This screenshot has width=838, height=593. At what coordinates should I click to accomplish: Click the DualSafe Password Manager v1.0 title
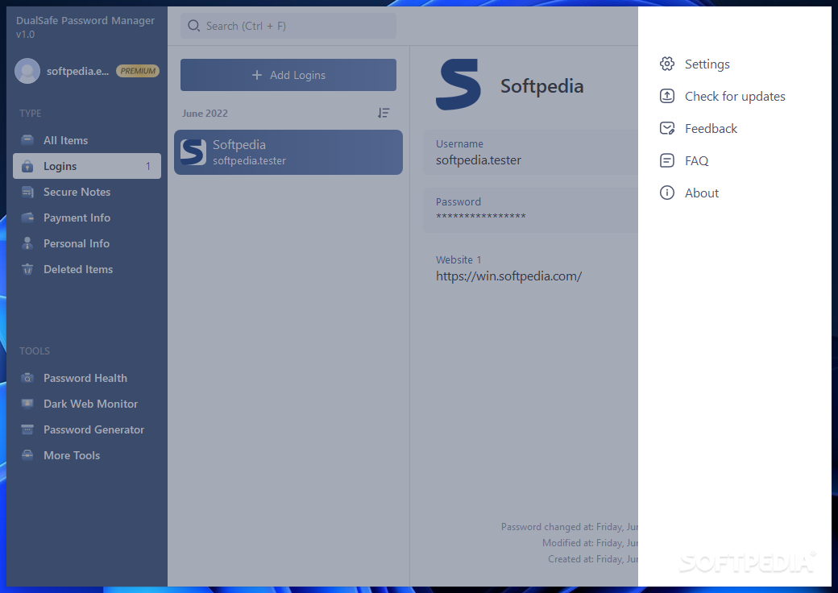point(85,27)
